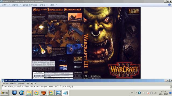This screenshot has width=172, height=96.
Task: Click the action center flag tray icon
Action: (148, 93)
